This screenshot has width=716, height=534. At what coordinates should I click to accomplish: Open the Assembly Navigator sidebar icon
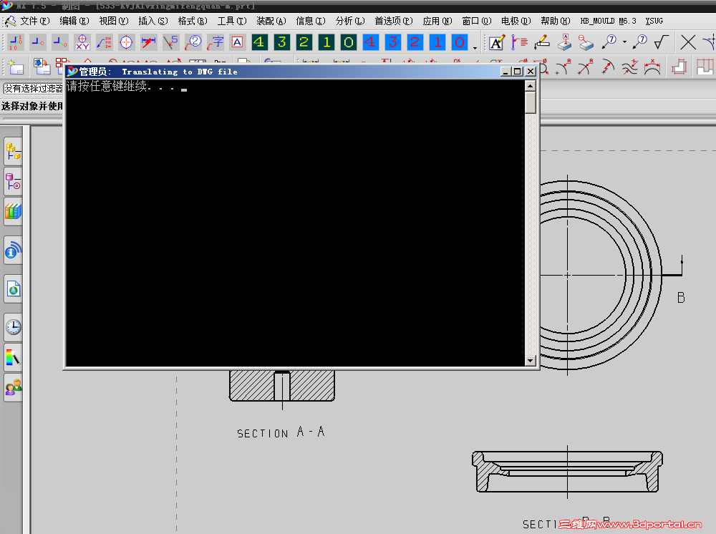point(13,152)
